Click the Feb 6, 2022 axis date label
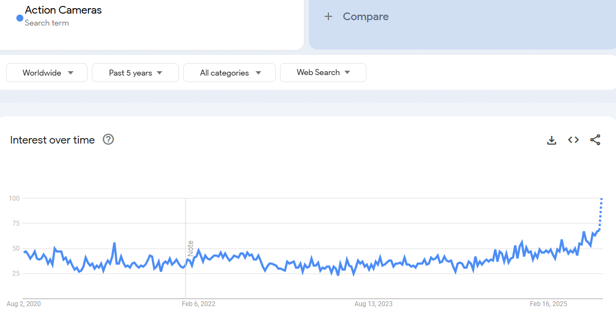Viewport: 616px width, 317px height. (x=198, y=304)
